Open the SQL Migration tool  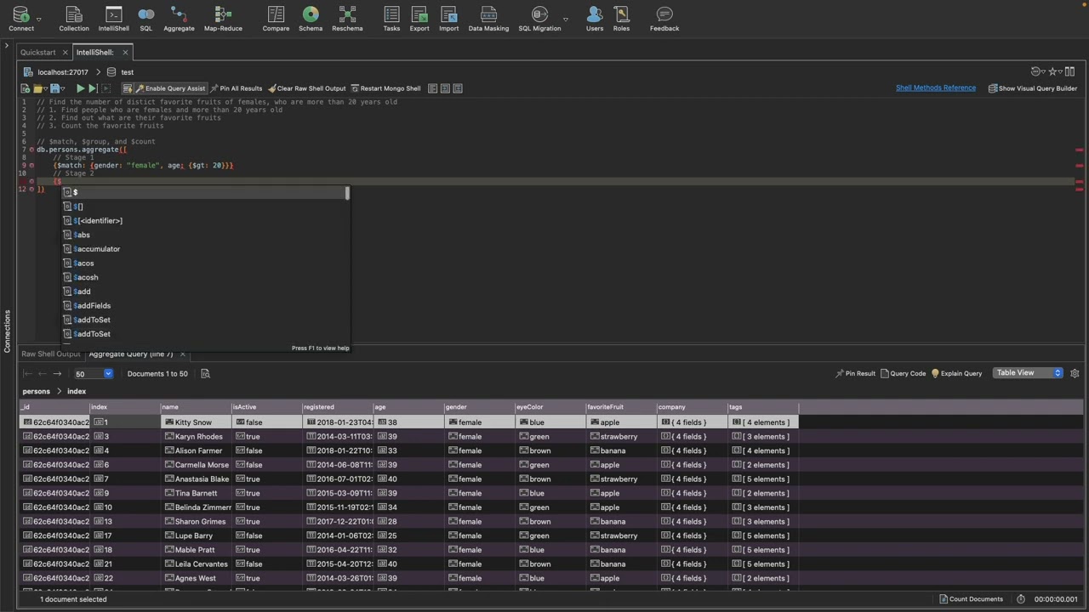[539, 18]
